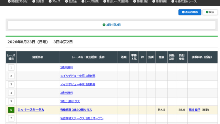The height and width of the screenshot is (124, 220).
Task: Select race number 7 box
Action: point(11,118)
